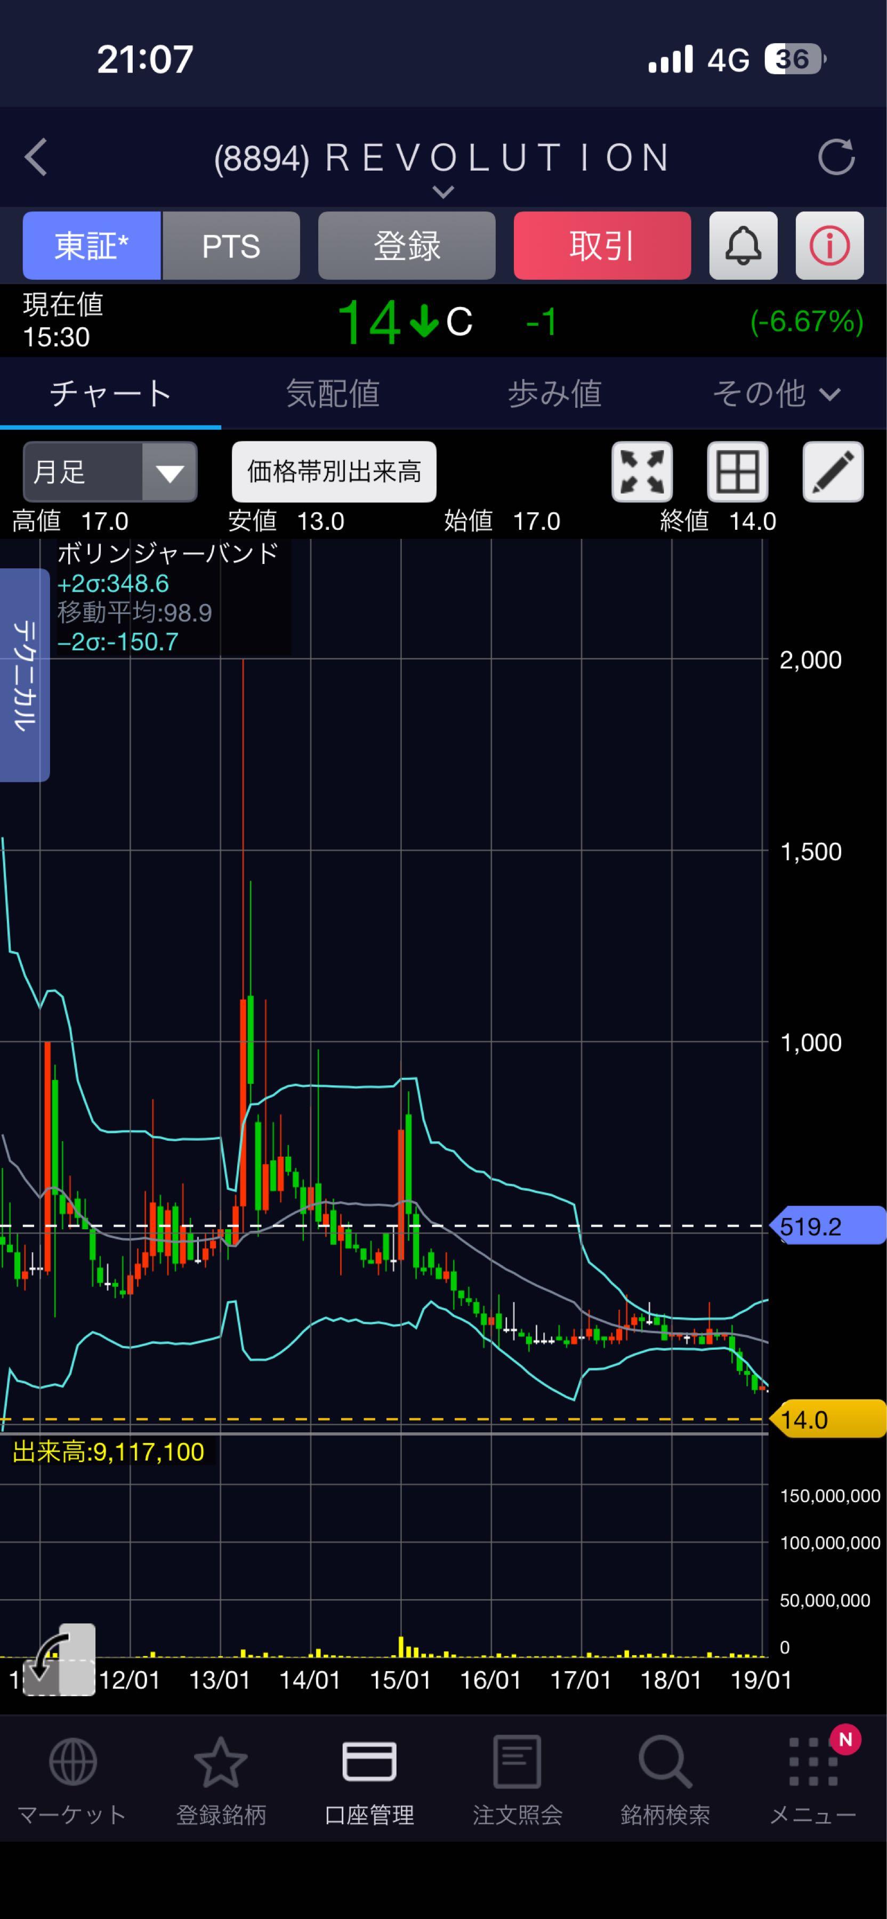Tap the 出来高:9,117,100 volume label
This screenshot has height=1919, width=887.
tap(109, 1452)
